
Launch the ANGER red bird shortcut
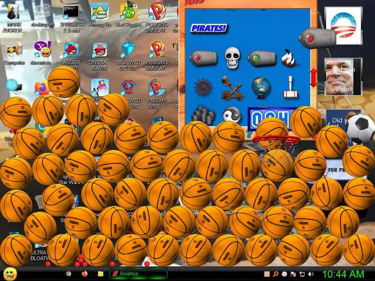(x=71, y=56)
